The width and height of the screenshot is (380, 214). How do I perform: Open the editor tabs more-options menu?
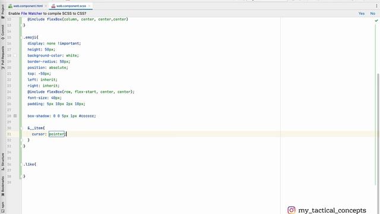[x=376, y=6]
